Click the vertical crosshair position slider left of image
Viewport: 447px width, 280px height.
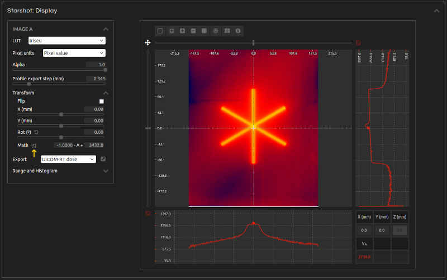(x=148, y=128)
